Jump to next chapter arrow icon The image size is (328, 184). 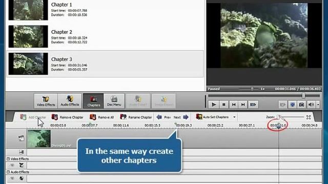[186, 117]
